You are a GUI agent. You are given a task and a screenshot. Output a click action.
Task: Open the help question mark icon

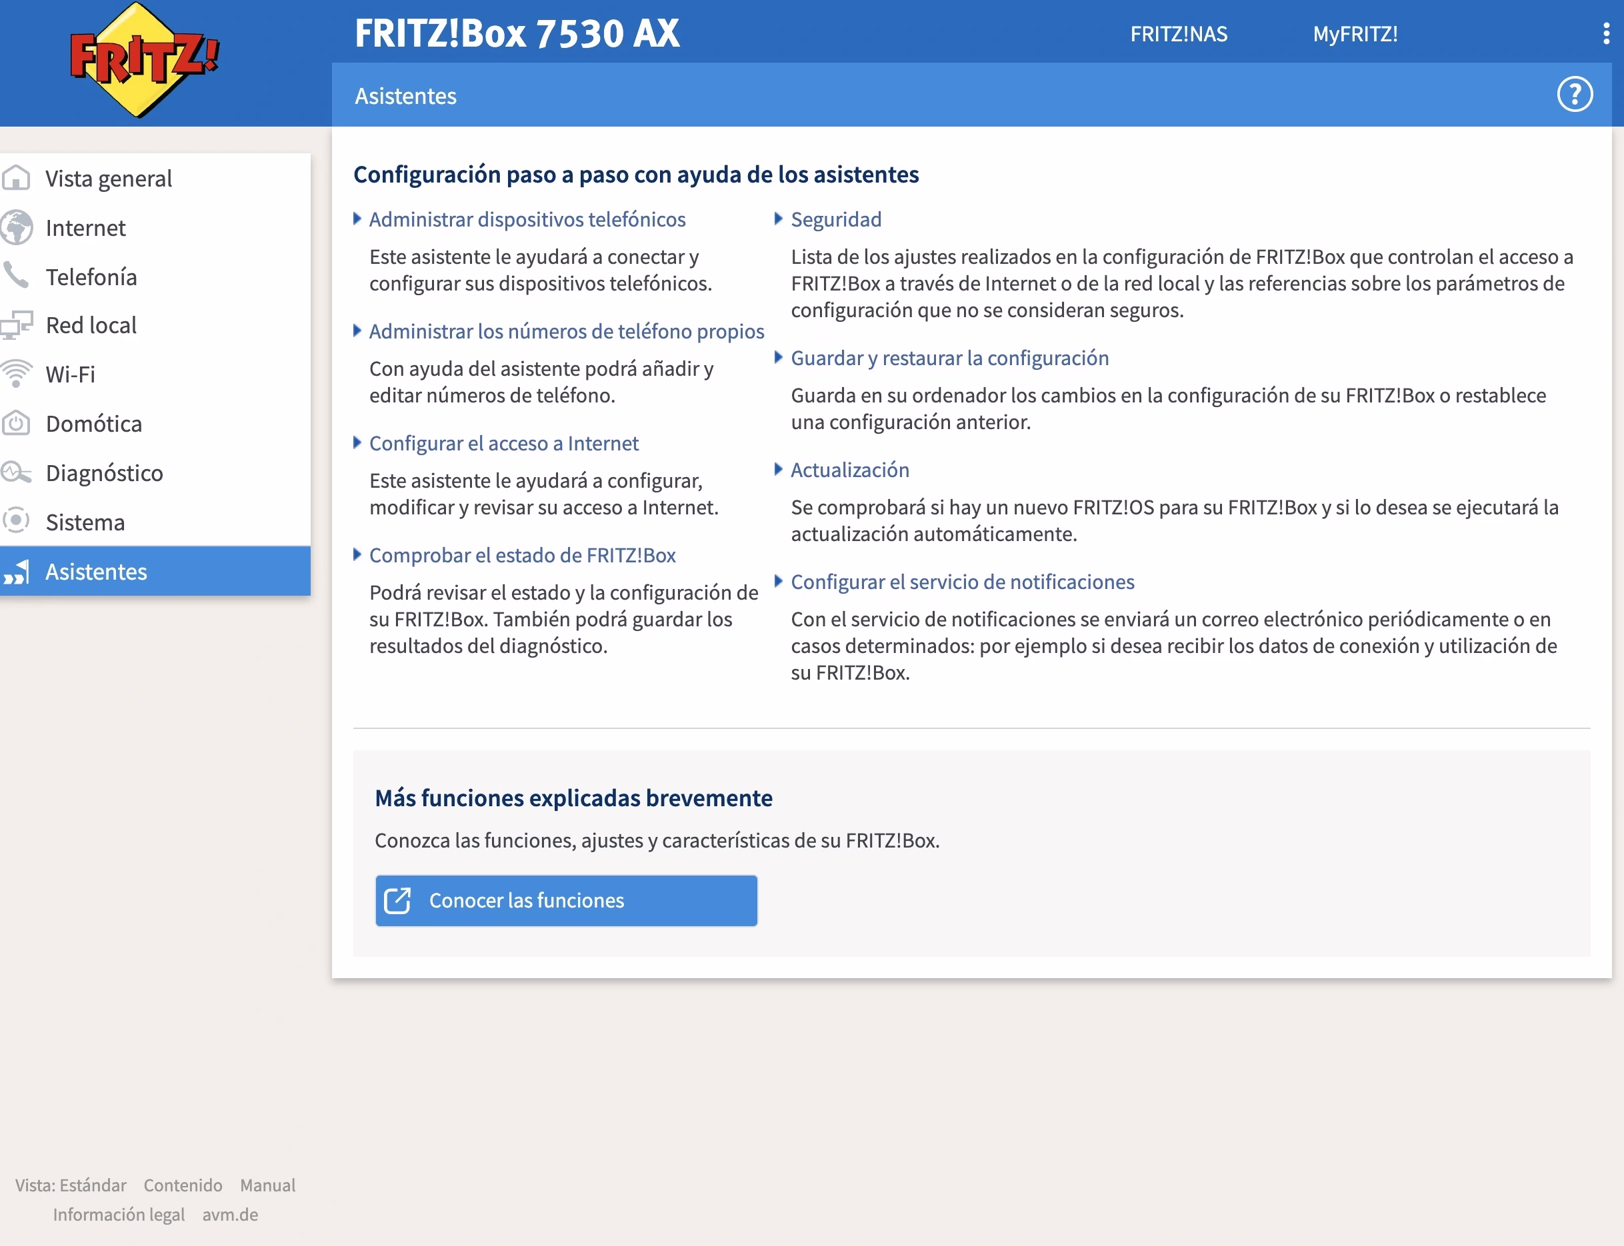(1574, 95)
